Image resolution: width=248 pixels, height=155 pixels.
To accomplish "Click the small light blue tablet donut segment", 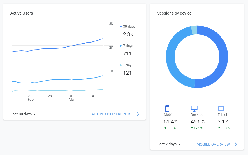I will click(x=194, y=30).
